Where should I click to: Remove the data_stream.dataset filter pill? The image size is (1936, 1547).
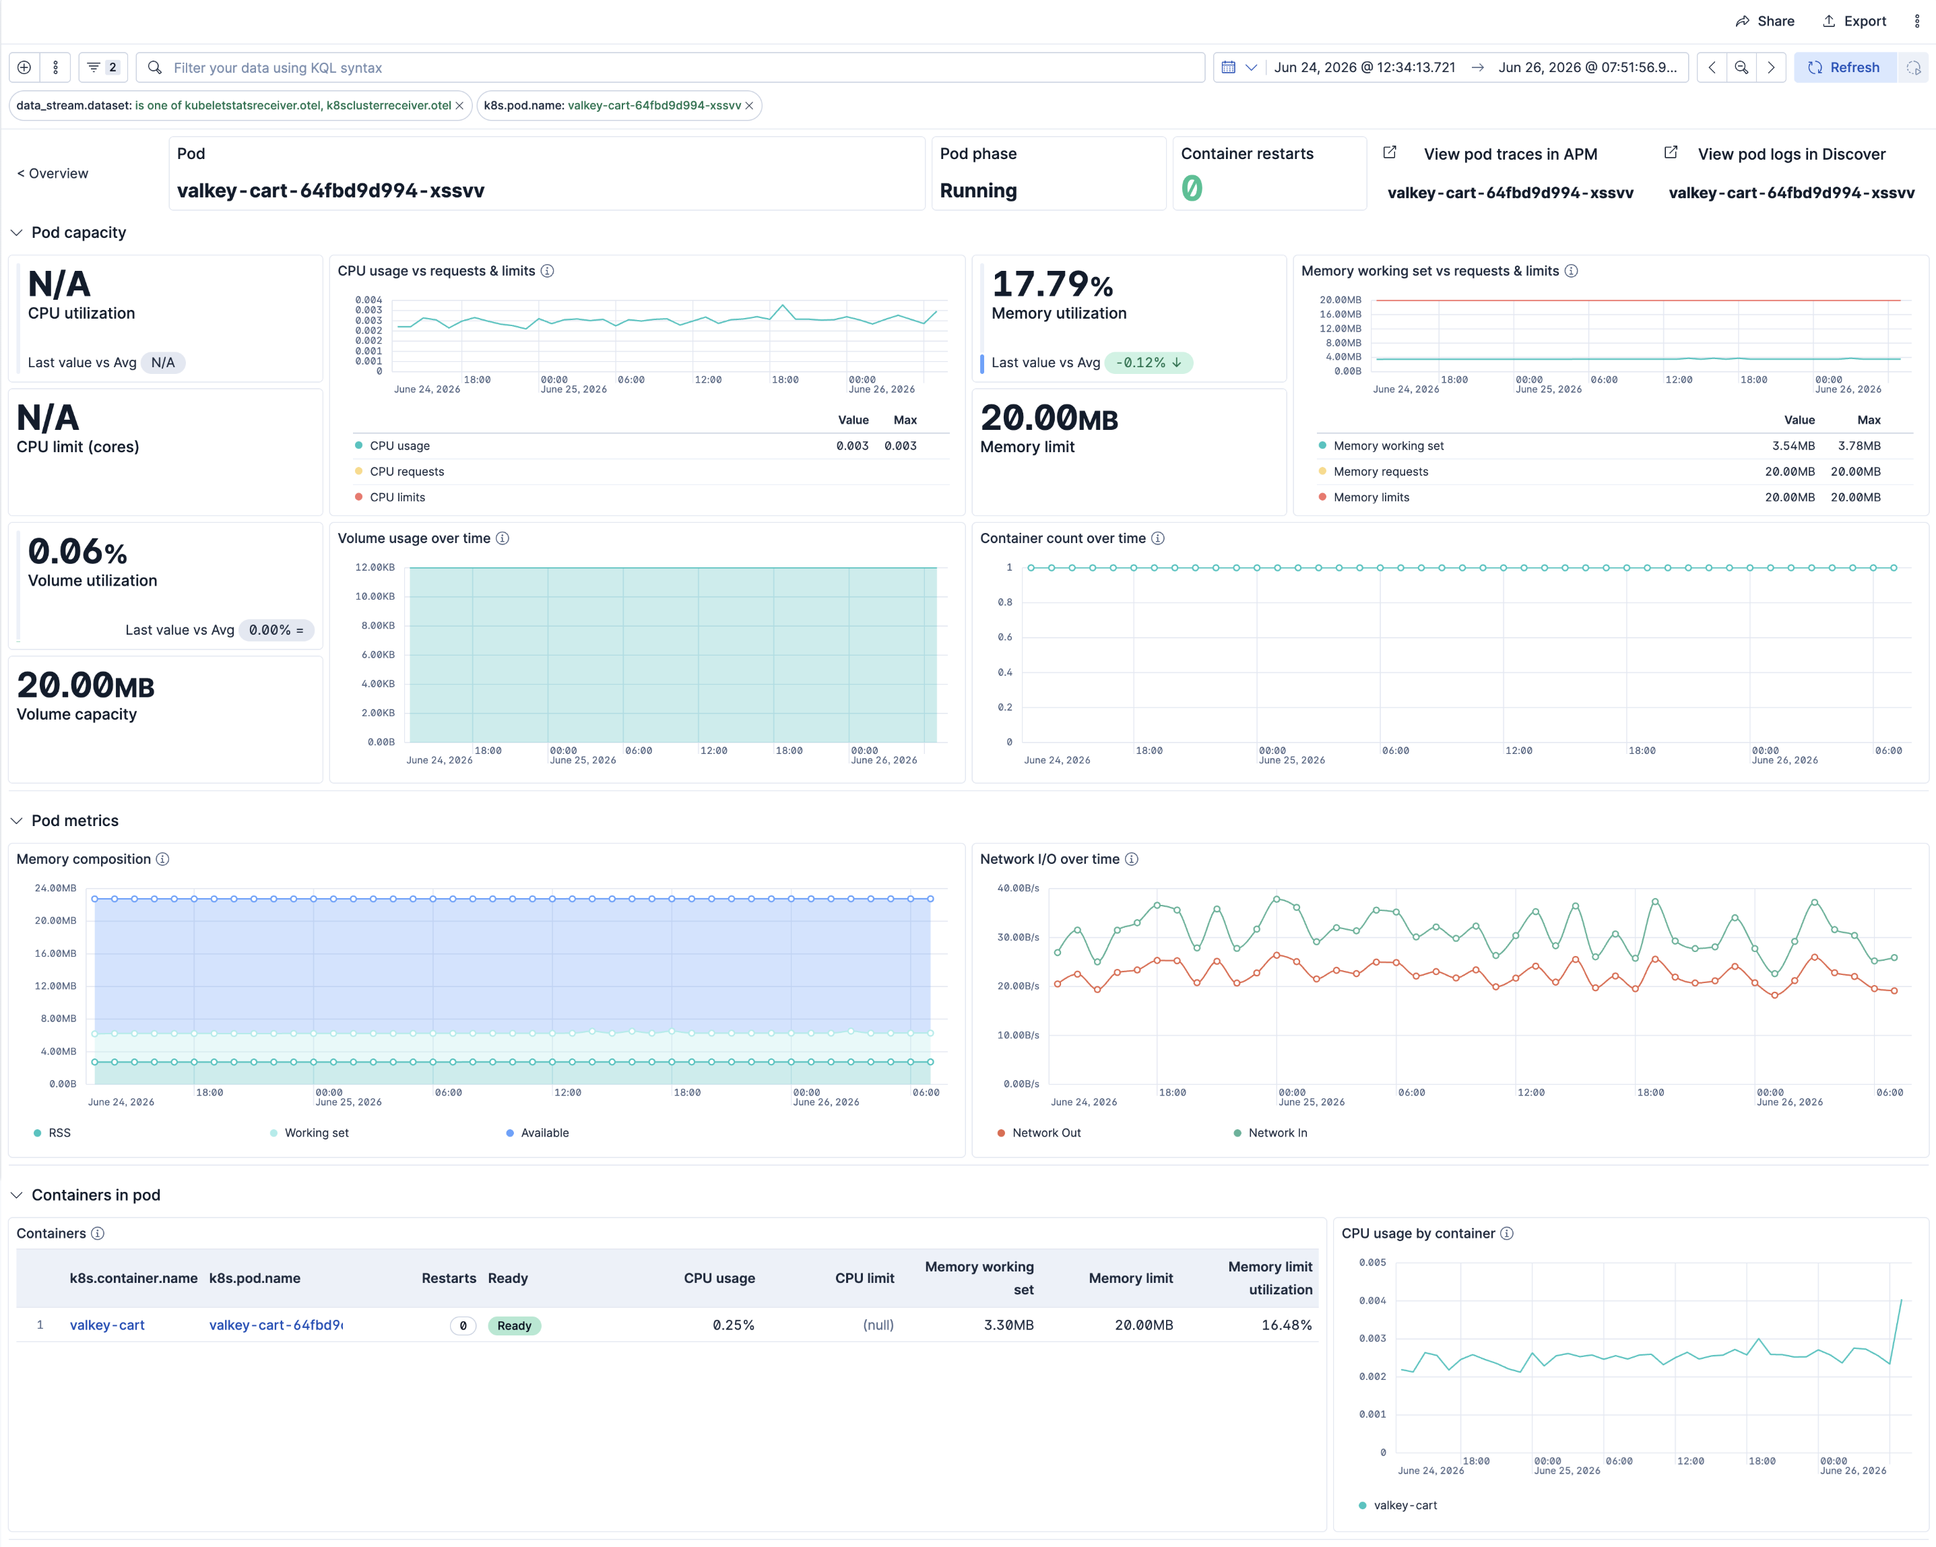click(460, 105)
